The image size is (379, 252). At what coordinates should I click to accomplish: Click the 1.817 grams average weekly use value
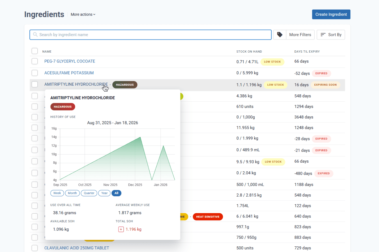click(130, 213)
